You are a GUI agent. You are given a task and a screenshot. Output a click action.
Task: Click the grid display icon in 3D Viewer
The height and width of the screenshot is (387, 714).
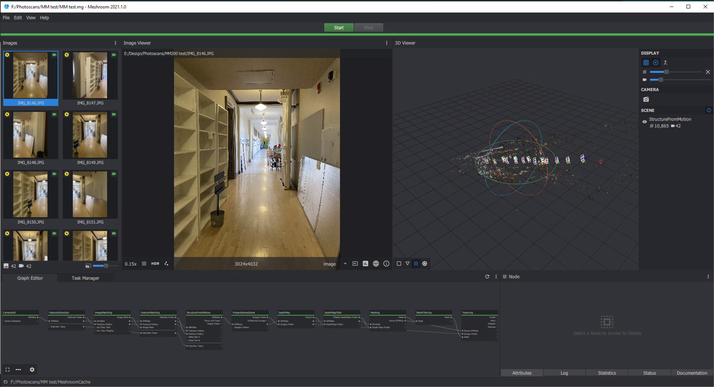point(646,62)
